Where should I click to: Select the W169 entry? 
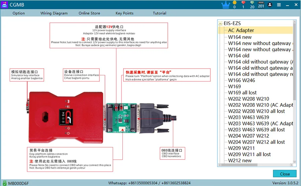pos(234,86)
